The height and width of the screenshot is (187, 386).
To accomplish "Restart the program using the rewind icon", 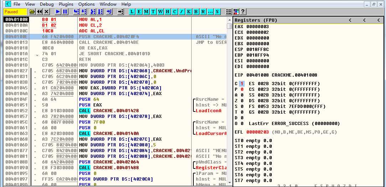I will tap(39, 12).
